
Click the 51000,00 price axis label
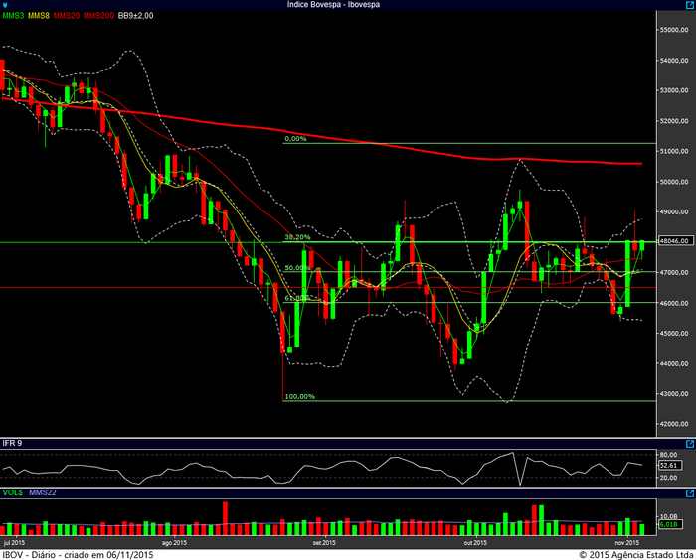coord(674,151)
